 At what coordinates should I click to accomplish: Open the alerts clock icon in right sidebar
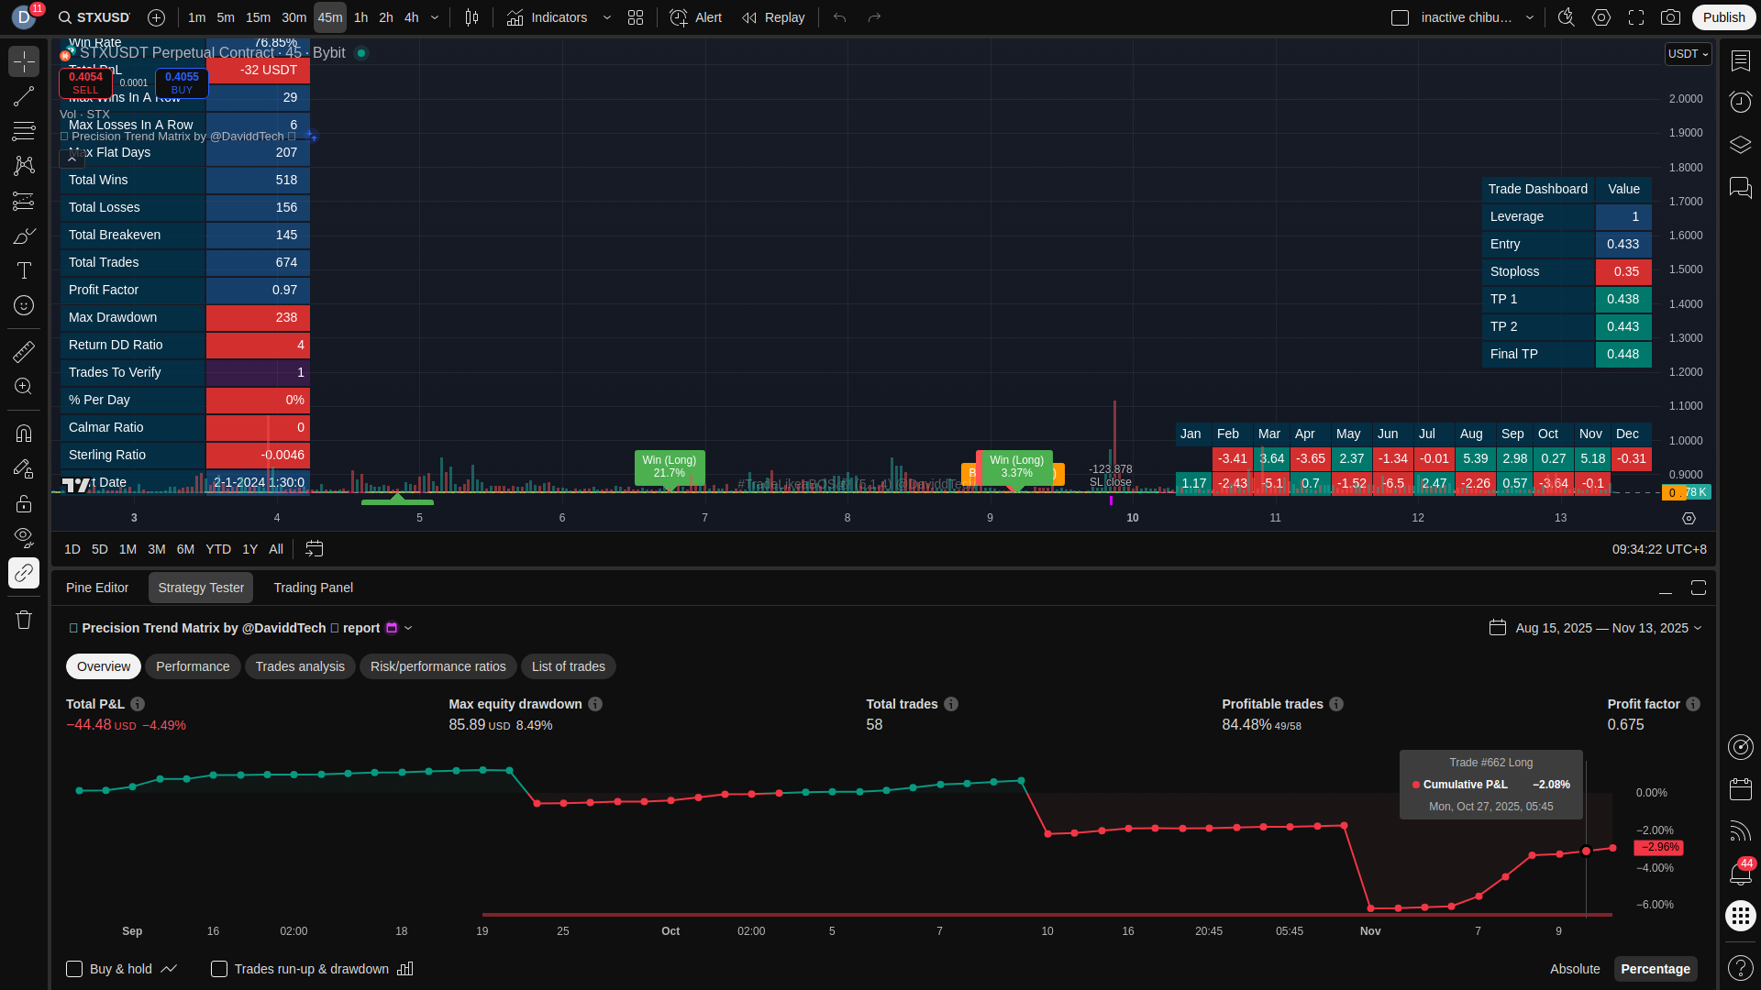[1740, 102]
